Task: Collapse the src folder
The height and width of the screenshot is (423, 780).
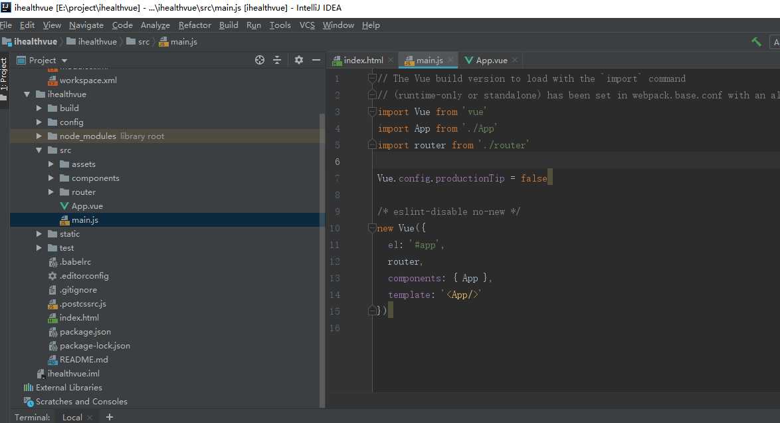Action: point(39,150)
